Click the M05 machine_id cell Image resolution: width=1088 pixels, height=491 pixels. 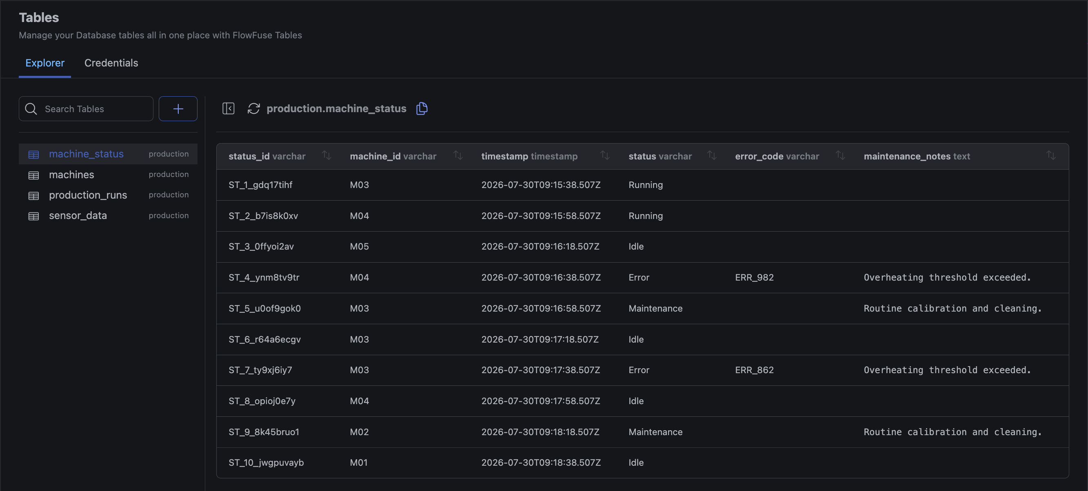359,247
